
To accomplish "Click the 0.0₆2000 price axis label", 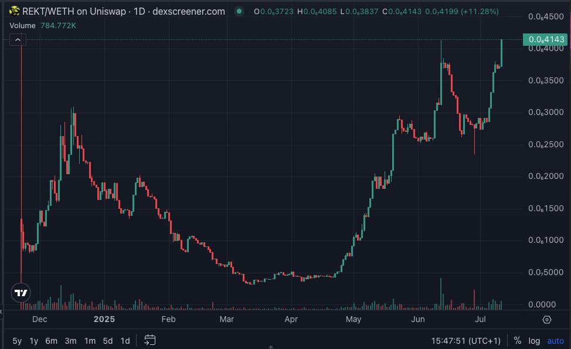I will 546,177.
